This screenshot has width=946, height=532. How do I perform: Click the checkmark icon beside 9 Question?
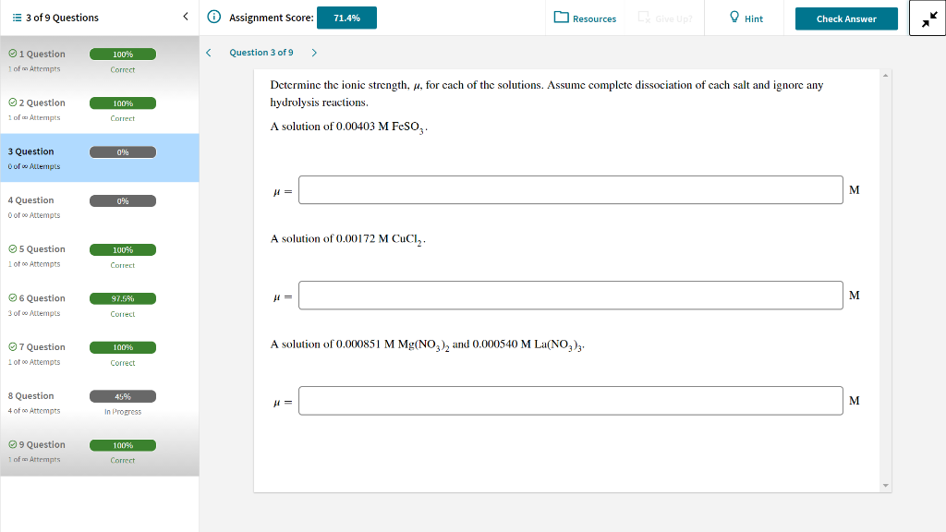[13, 444]
